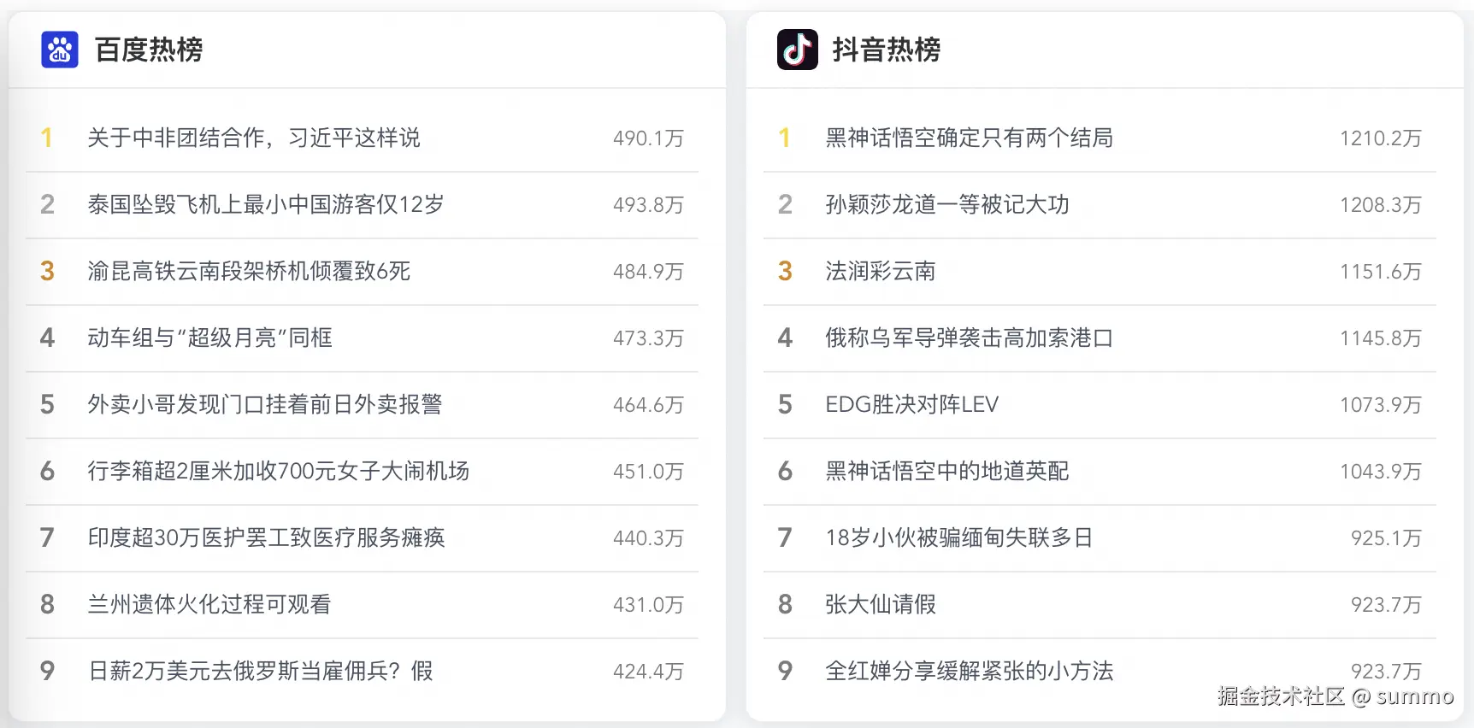Click 兰州遗体火化过程可观看 entry
The width and height of the screenshot is (1474, 728).
click(x=209, y=604)
